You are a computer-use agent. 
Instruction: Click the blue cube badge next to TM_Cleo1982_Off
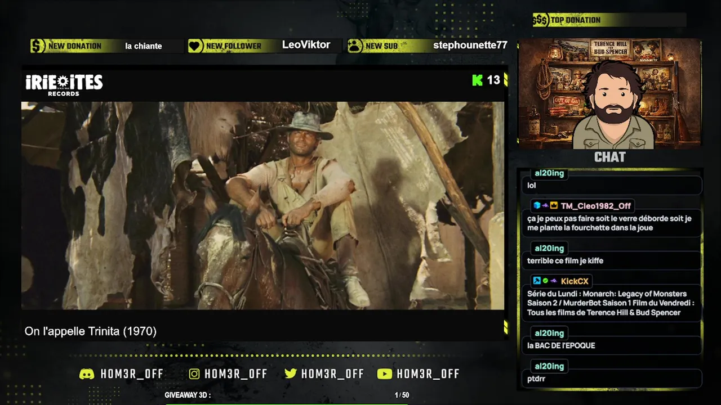pyautogui.click(x=537, y=206)
